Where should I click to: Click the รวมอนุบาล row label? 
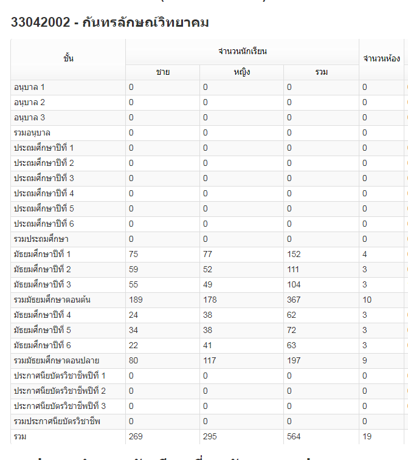point(32,133)
